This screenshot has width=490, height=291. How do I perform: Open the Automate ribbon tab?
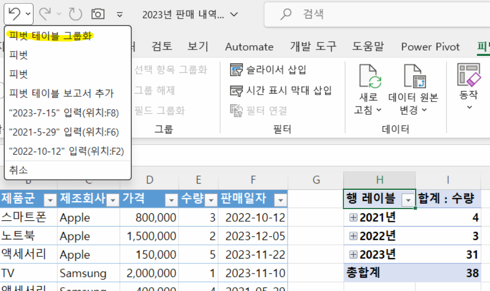pos(249,47)
